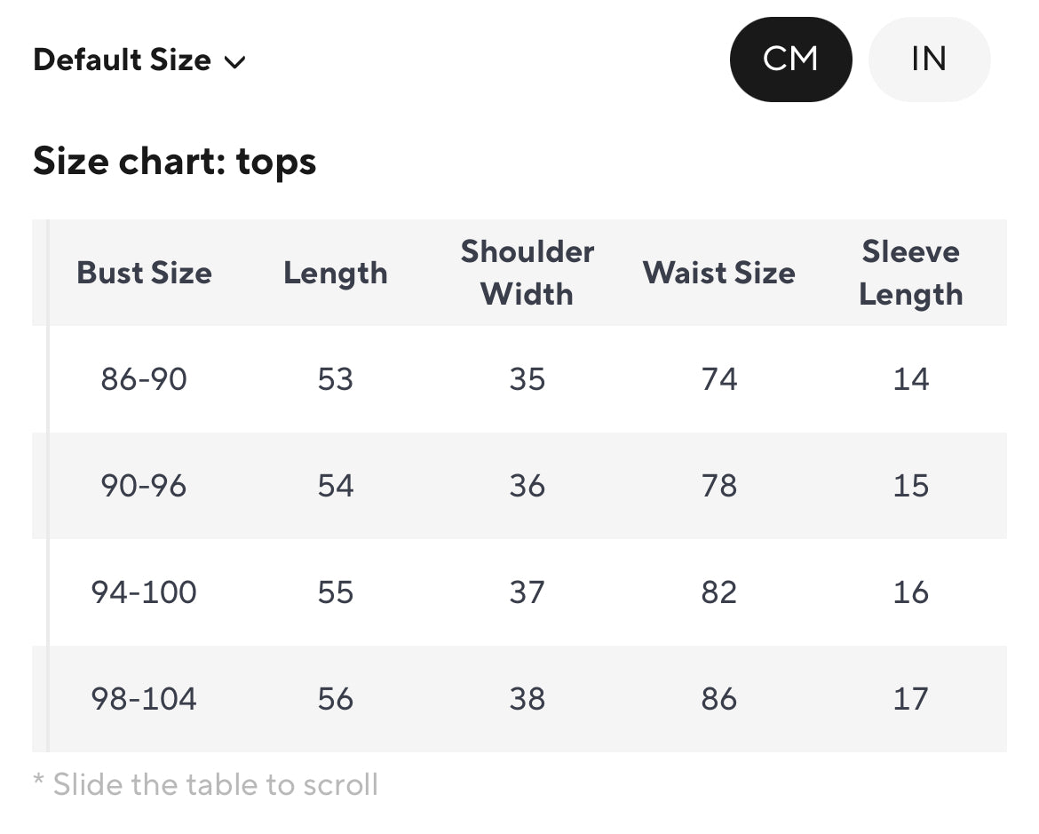Click the sleeve length value 15
This screenshot has height=834, width=1039.
click(910, 486)
